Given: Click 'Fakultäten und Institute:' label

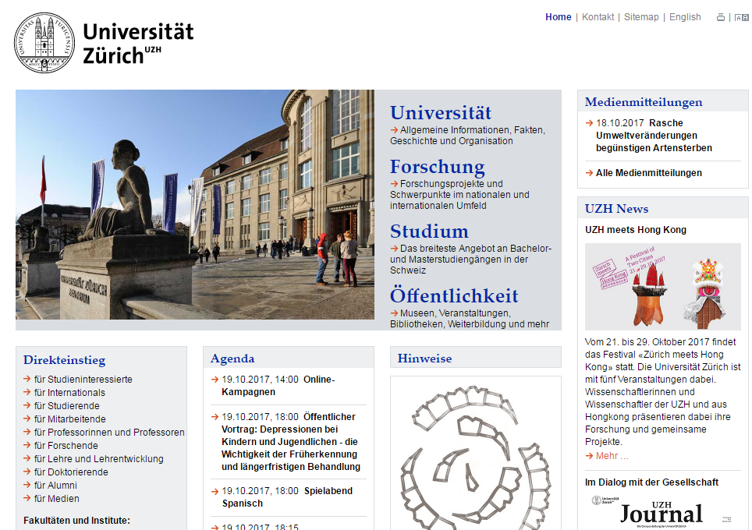Looking at the screenshot, I should point(76,521).
